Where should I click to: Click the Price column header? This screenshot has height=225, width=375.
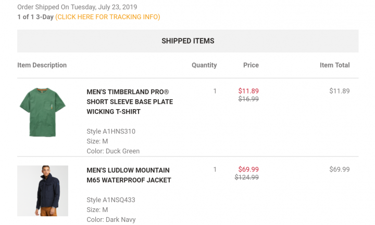[x=251, y=65]
